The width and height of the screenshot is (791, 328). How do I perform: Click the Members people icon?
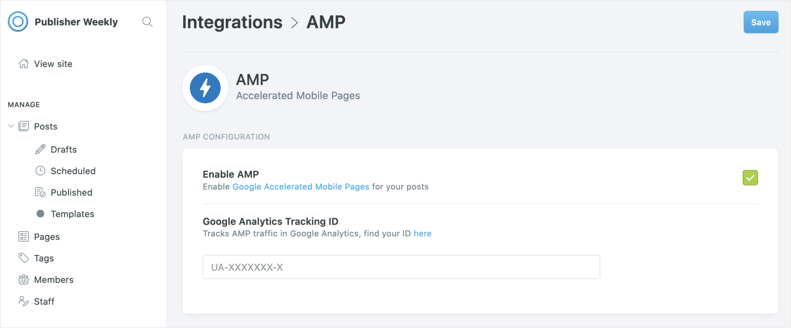click(24, 280)
